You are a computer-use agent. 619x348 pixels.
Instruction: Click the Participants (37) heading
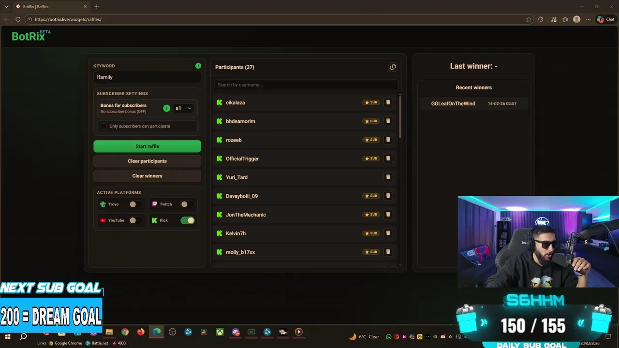pos(235,67)
